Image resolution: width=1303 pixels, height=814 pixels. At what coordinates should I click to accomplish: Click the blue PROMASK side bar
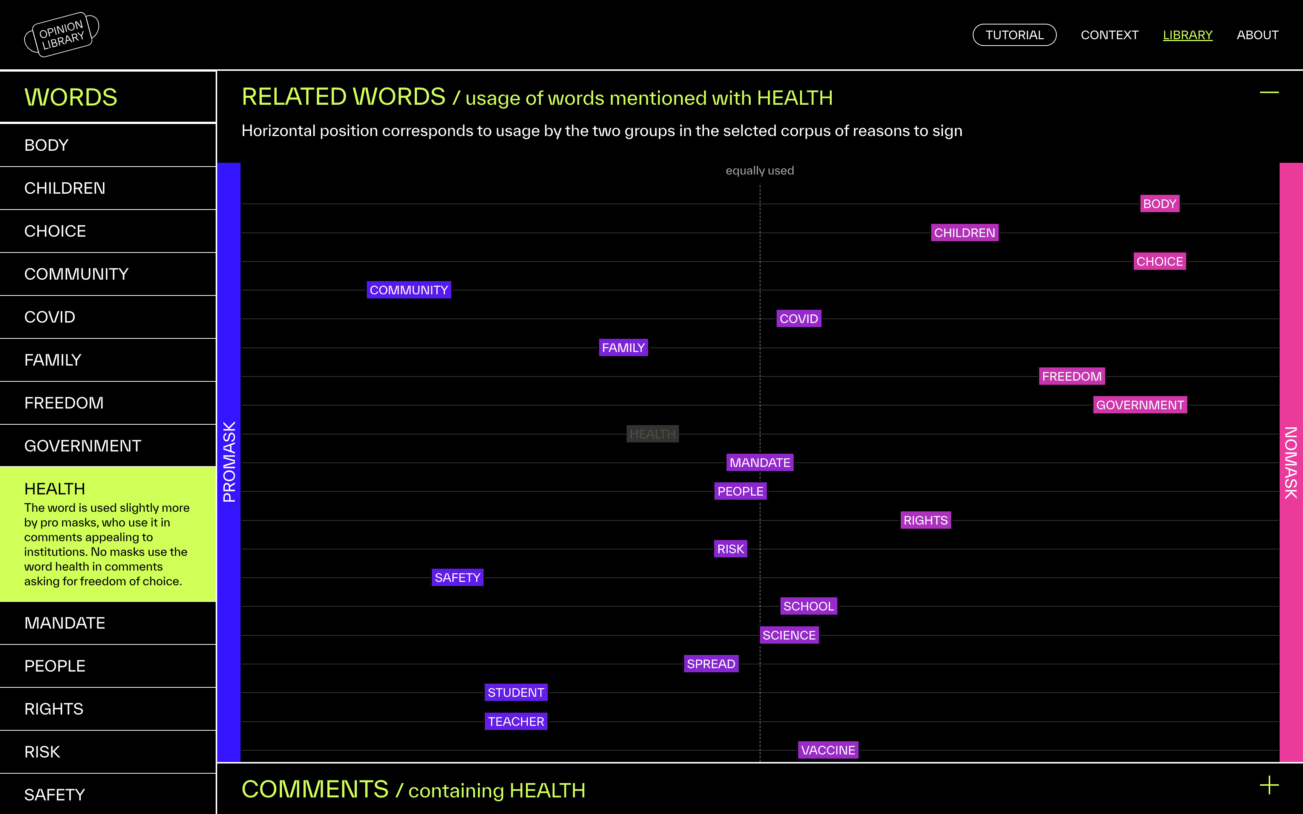click(229, 462)
